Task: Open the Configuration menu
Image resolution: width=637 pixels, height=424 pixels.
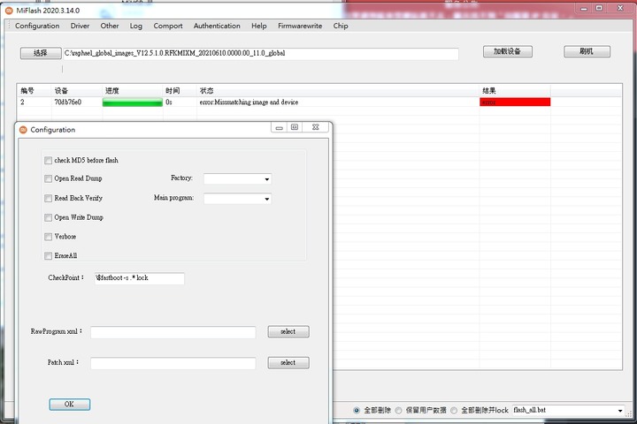Action: click(37, 26)
